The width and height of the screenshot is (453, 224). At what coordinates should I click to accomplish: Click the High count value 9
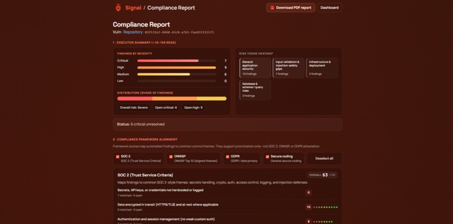(x=225, y=68)
